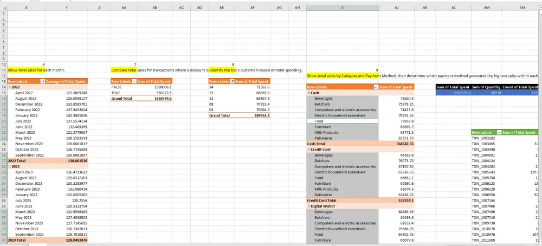Select column header AB
The width and height of the screenshot is (542, 246).
click(155, 7)
